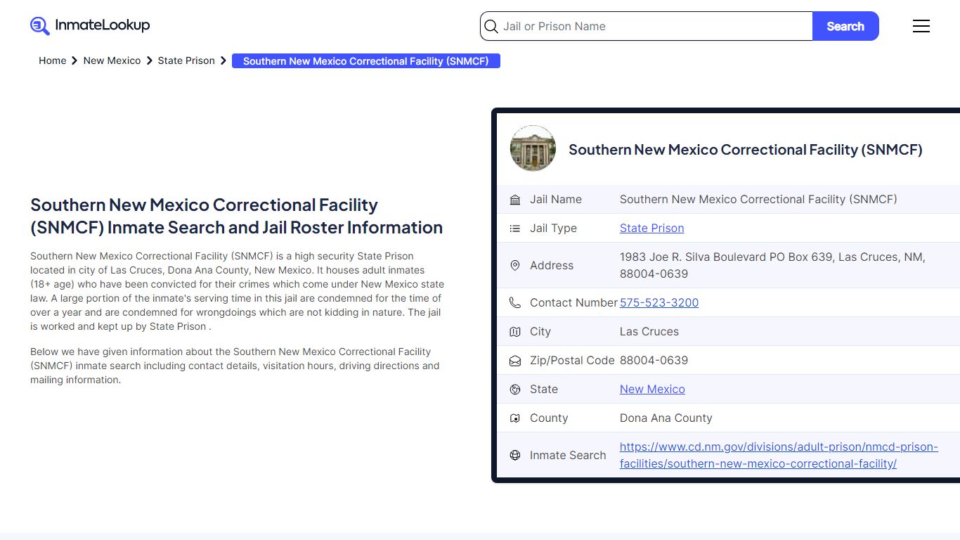Open State Prison breadcrumb
Image resolution: width=960 pixels, height=540 pixels.
coord(186,60)
